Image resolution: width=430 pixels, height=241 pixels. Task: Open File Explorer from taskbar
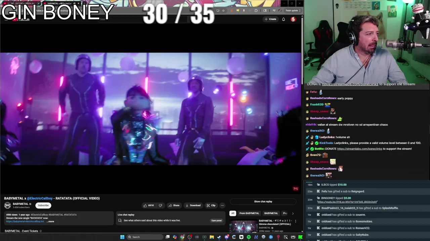pyautogui.click(x=212, y=237)
